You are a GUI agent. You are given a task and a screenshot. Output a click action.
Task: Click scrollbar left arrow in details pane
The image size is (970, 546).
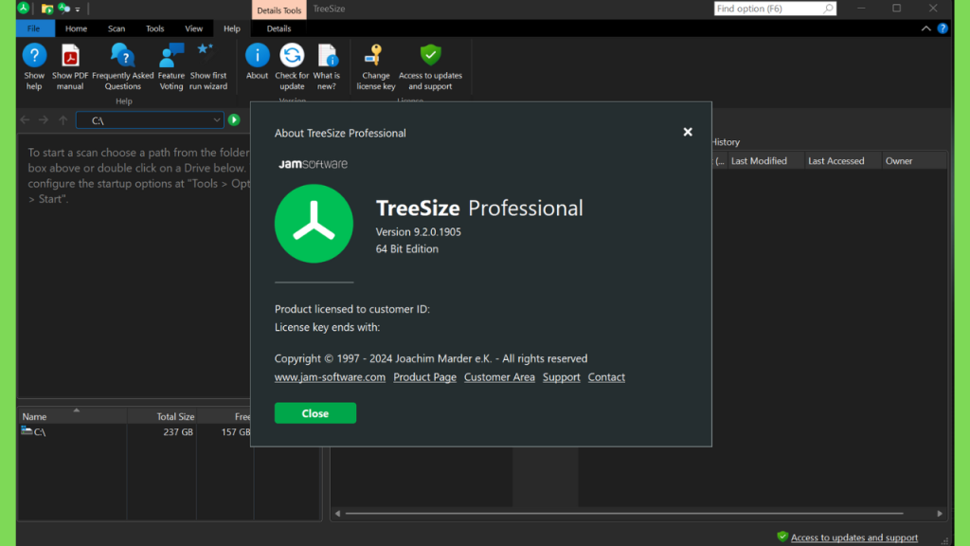pos(337,513)
